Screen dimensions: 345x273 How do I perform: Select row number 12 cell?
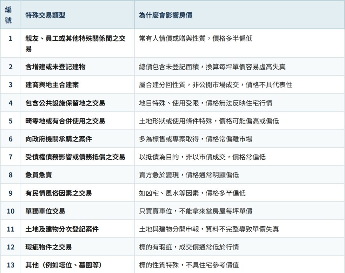(x=10, y=247)
